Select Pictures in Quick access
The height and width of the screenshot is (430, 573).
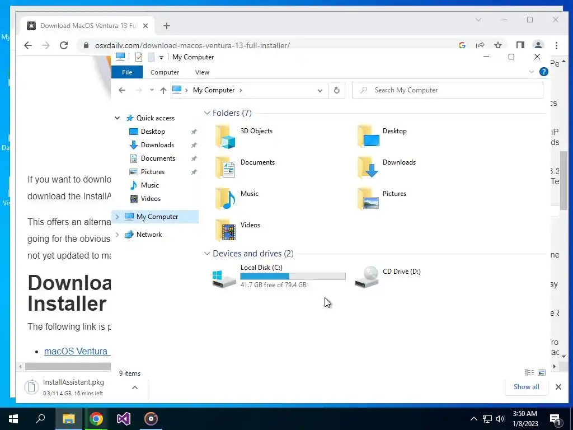(153, 172)
